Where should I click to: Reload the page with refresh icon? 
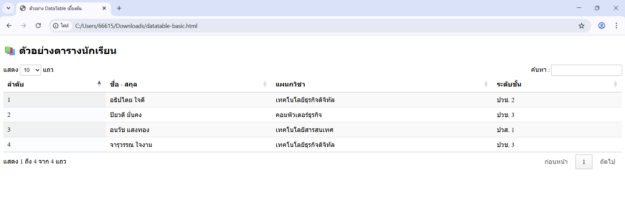(x=38, y=26)
